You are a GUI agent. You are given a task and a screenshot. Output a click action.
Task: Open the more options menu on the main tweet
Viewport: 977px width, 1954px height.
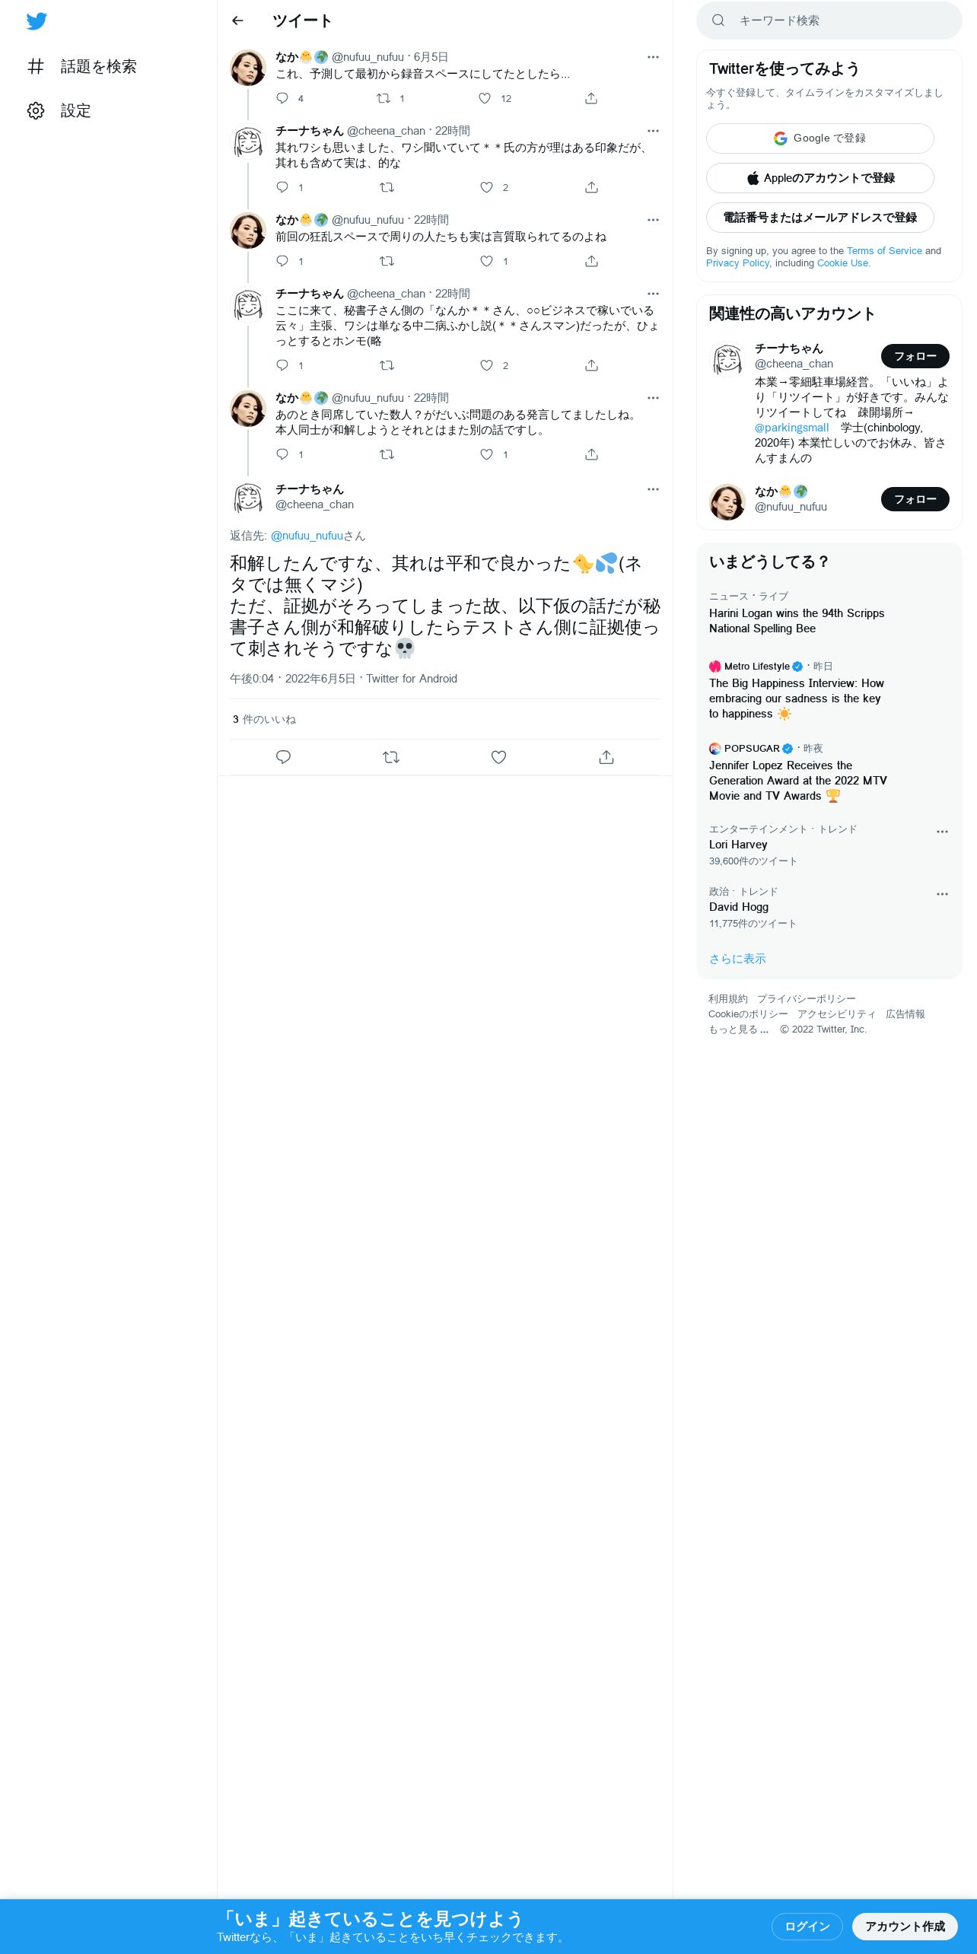click(x=653, y=489)
